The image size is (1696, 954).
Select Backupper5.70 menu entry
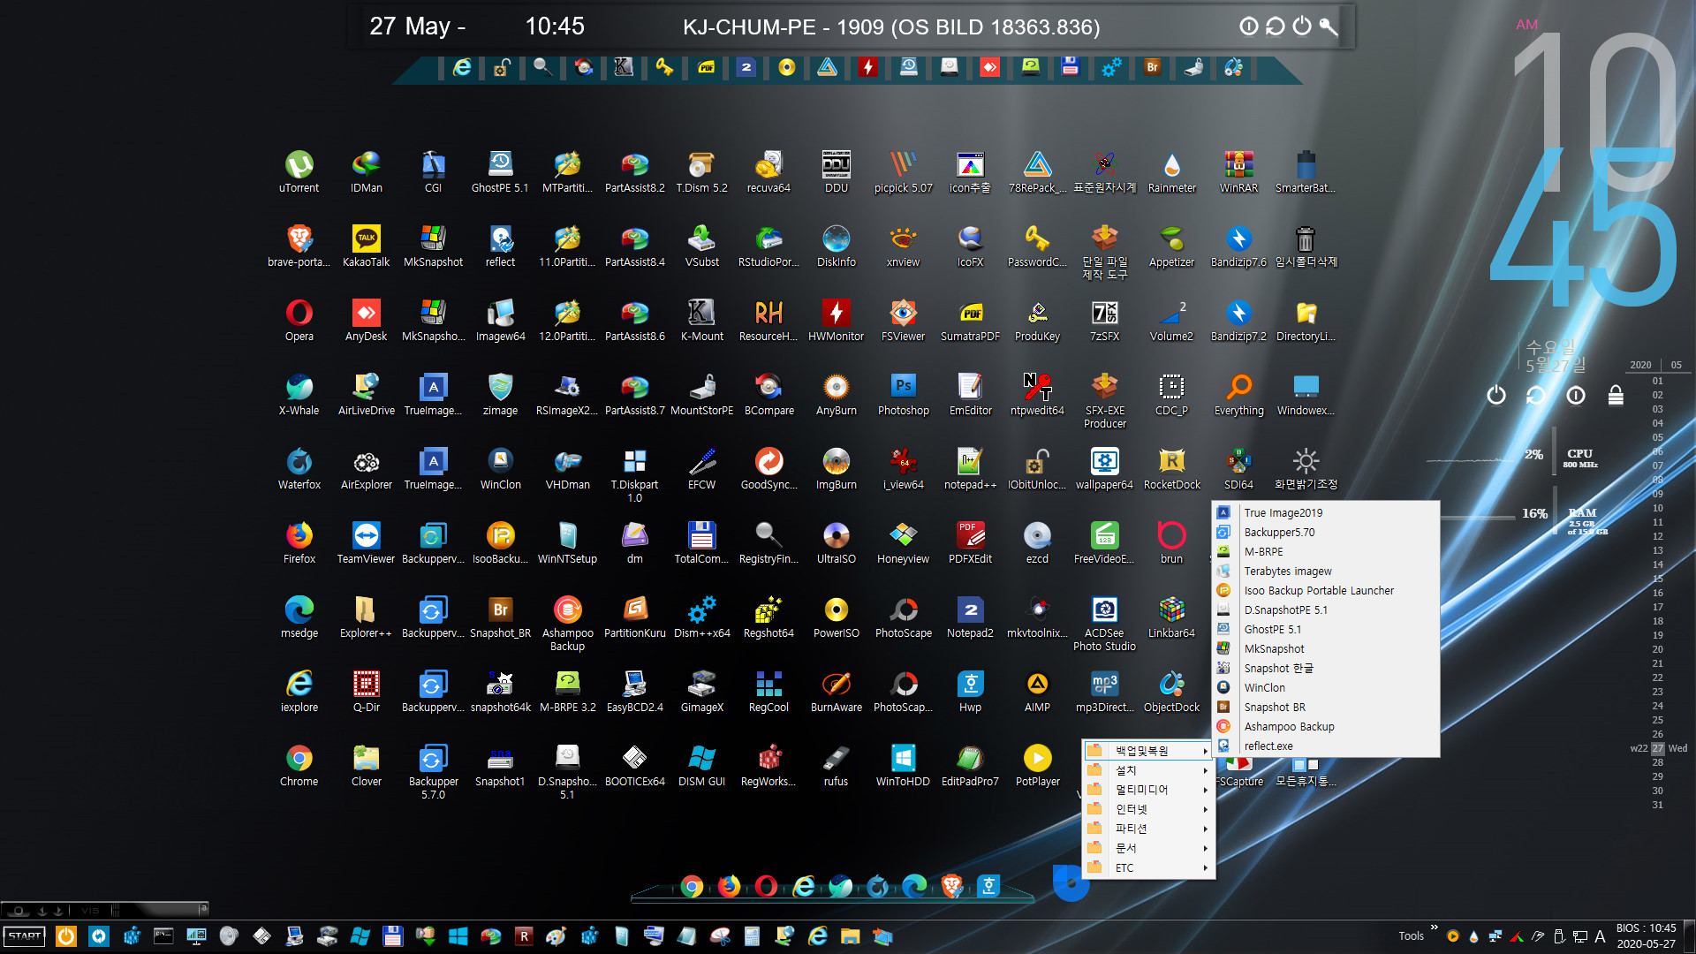tap(1326, 532)
